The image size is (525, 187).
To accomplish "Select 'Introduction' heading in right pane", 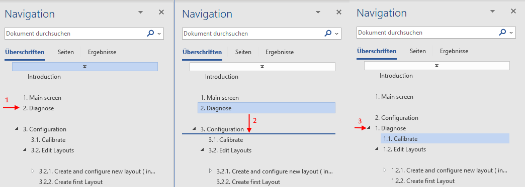I will tap(396, 76).
